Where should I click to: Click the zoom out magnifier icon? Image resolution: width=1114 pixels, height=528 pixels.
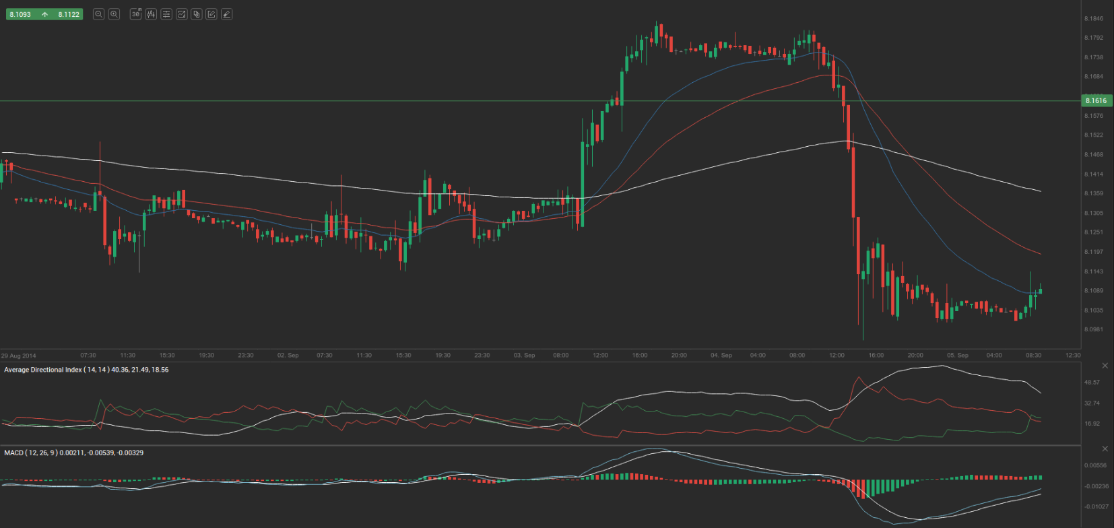coord(98,14)
